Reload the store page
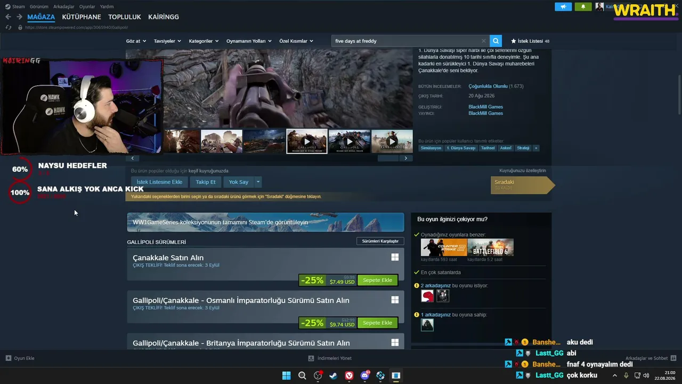682x384 pixels. pyautogui.click(x=8, y=27)
